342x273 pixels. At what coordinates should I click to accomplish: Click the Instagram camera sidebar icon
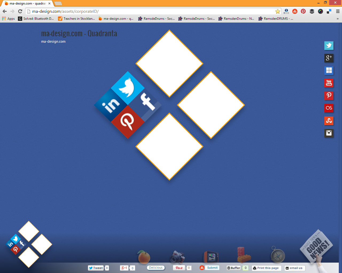pyautogui.click(x=329, y=133)
